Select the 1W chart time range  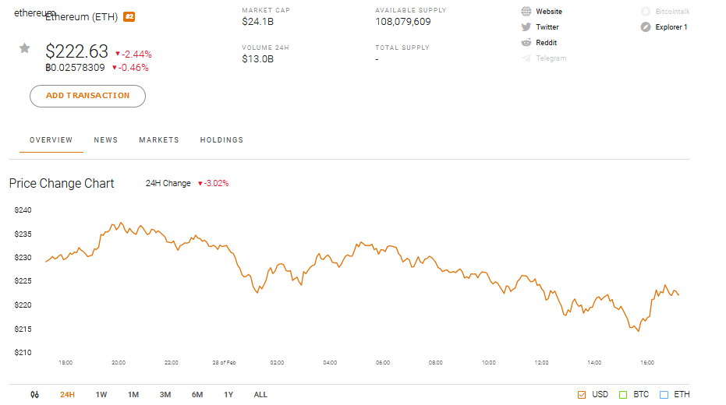101,395
